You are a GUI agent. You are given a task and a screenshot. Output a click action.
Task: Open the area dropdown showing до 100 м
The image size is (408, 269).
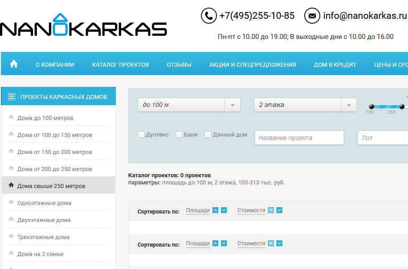coord(189,105)
